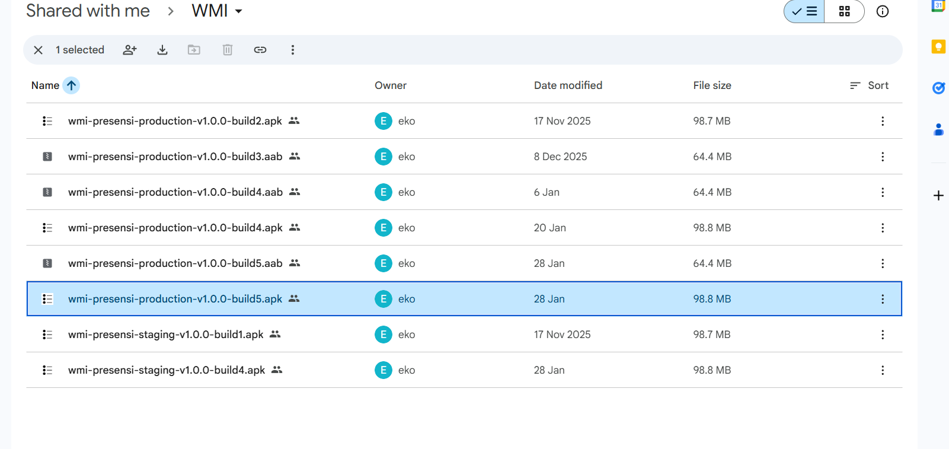Download the selected file
Screen dimensions: 949x449
(162, 50)
